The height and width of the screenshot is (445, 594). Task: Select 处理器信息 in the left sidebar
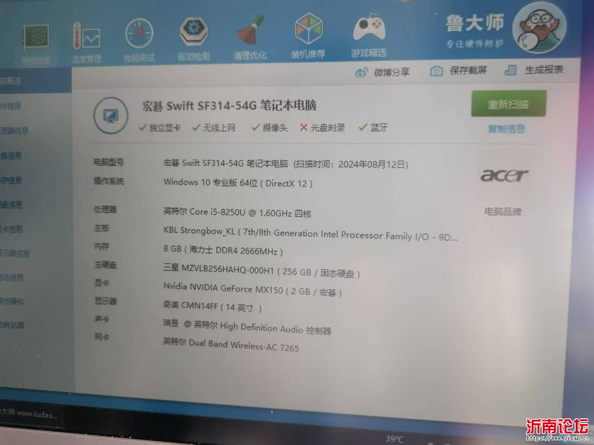pyautogui.click(x=15, y=131)
